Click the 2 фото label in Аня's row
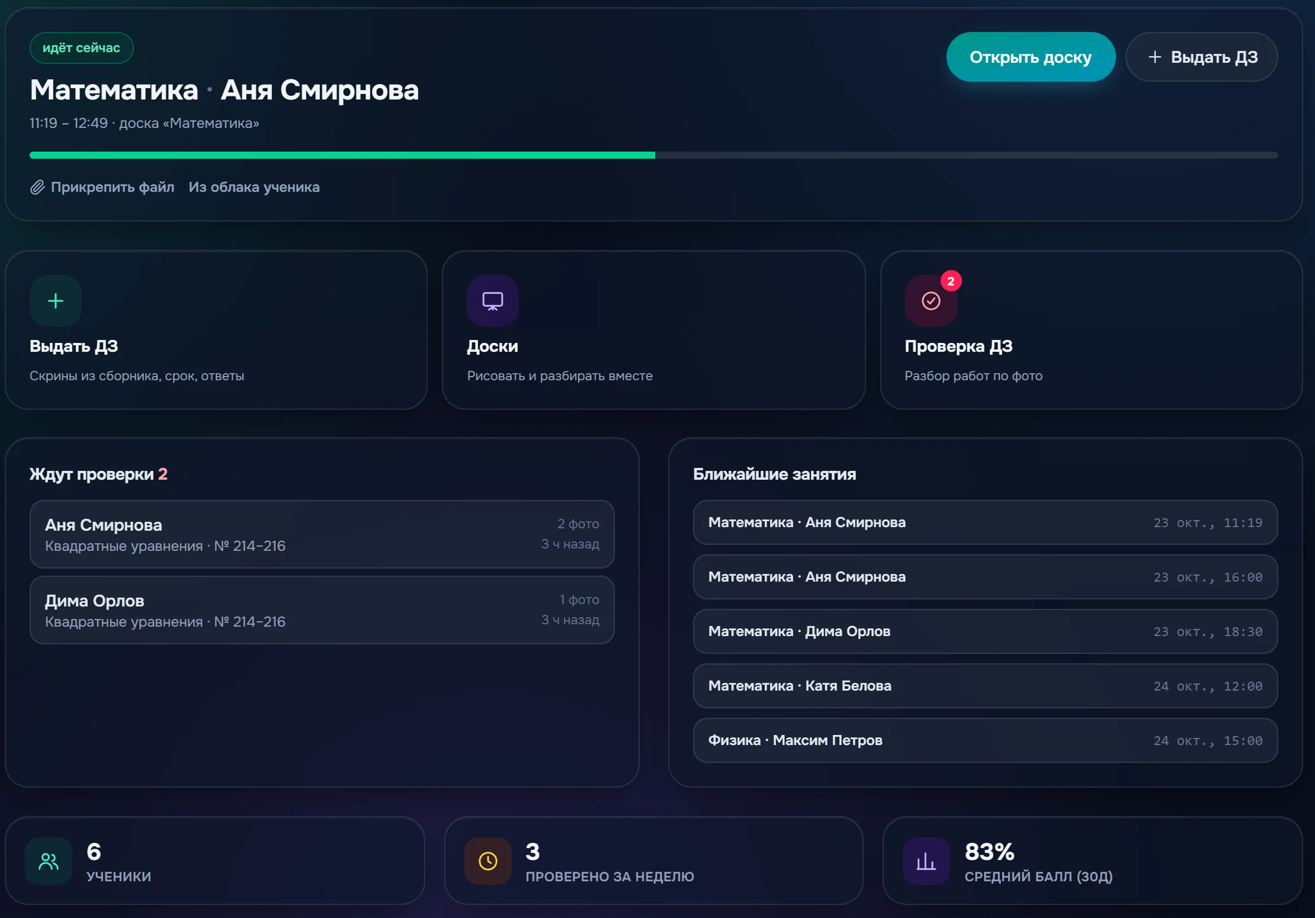The height and width of the screenshot is (918, 1315). (x=578, y=524)
